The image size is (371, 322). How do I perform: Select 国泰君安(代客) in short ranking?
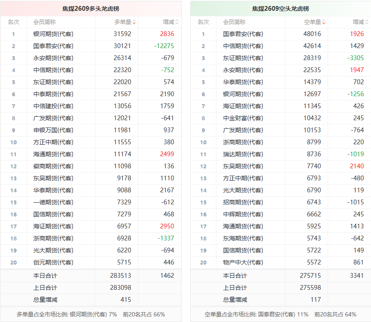click(x=243, y=34)
